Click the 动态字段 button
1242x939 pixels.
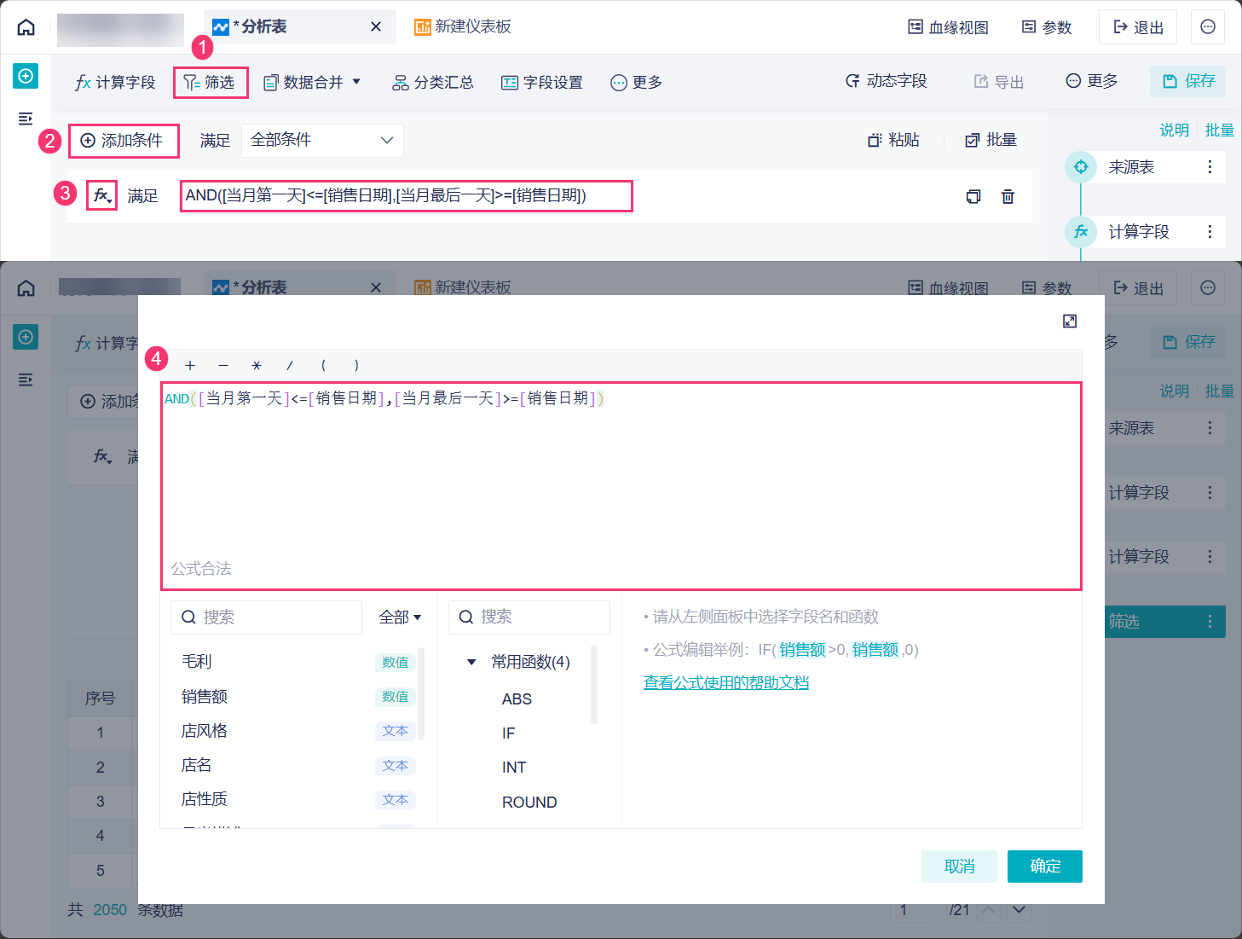(x=887, y=81)
